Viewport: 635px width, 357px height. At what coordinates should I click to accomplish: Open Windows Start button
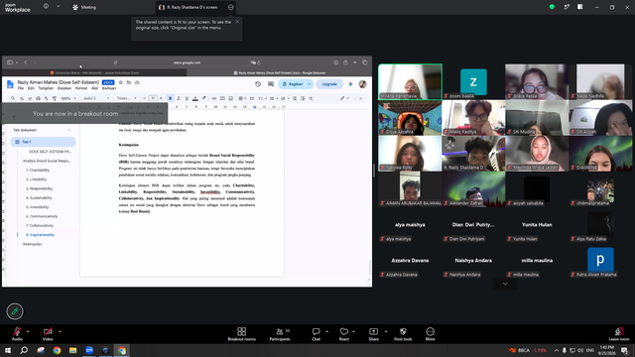[8, 350]
